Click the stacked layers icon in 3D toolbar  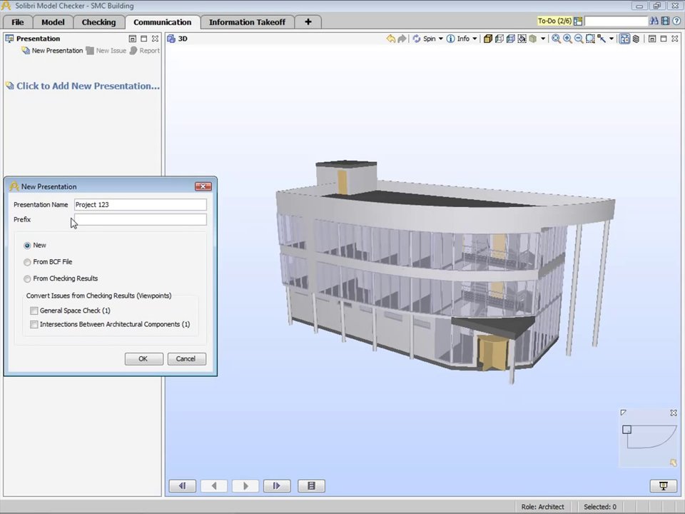[636, 39]
